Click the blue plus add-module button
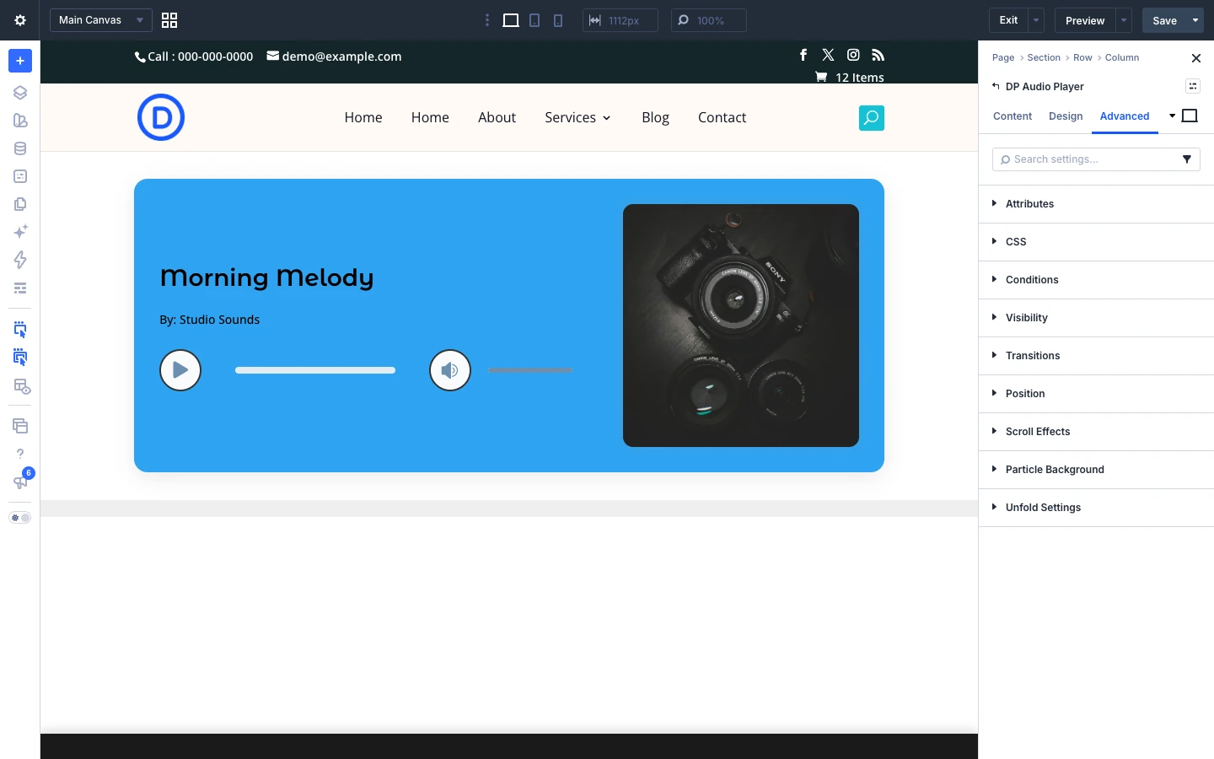This screenshot has width=1214, height=759. 20,61
